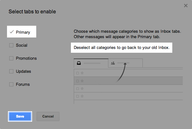The width and height of the screenshot is (192, 129).
Task: Enable the Promotions tab checkbox
Action: pyautogui.click(x=11, y=58)
